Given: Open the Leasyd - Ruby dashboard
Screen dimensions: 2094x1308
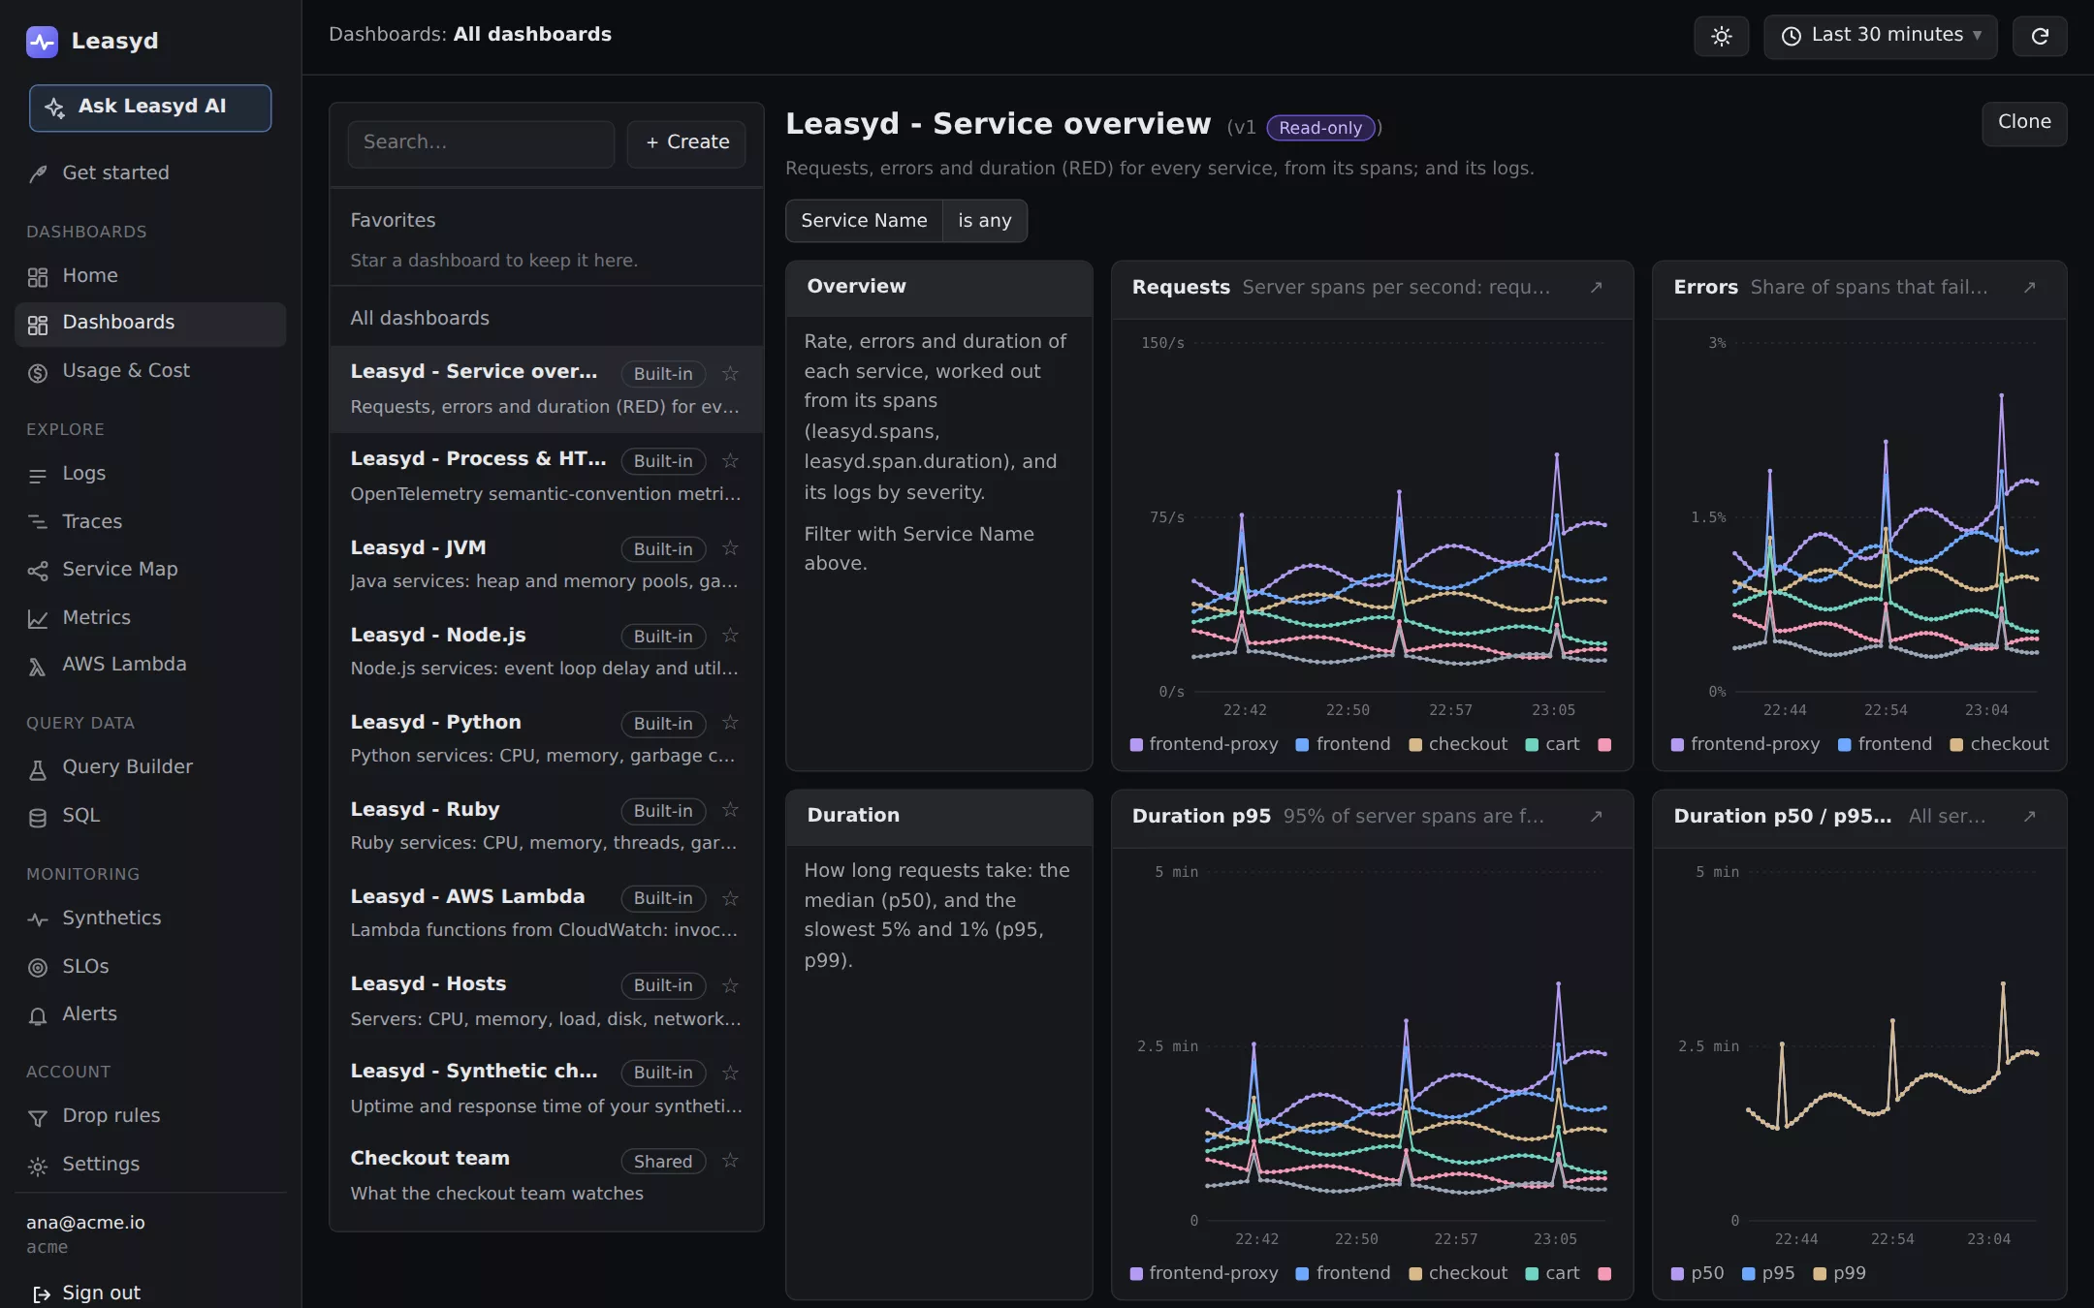Looking at the screenshot, I should click(546, 825).
